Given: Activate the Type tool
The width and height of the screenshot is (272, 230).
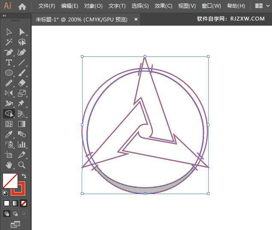Looking at the screenshot, I should [9, 62].
